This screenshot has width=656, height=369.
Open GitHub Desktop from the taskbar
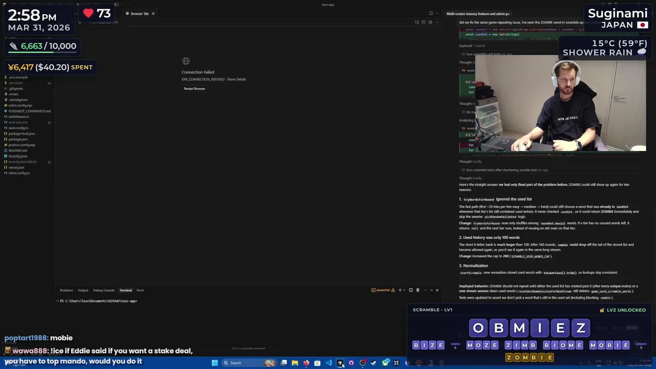pyautogui.click(x=351, y=363)
